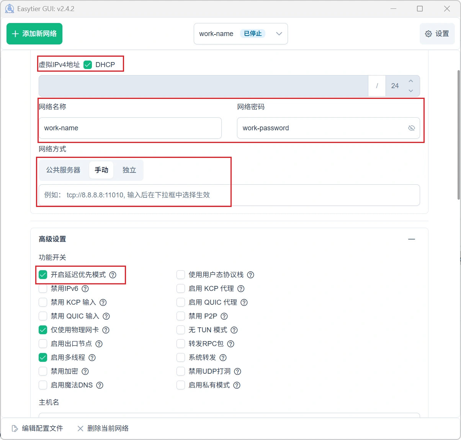
Task: Increase the subnet mask value
Action: [411, 81]
